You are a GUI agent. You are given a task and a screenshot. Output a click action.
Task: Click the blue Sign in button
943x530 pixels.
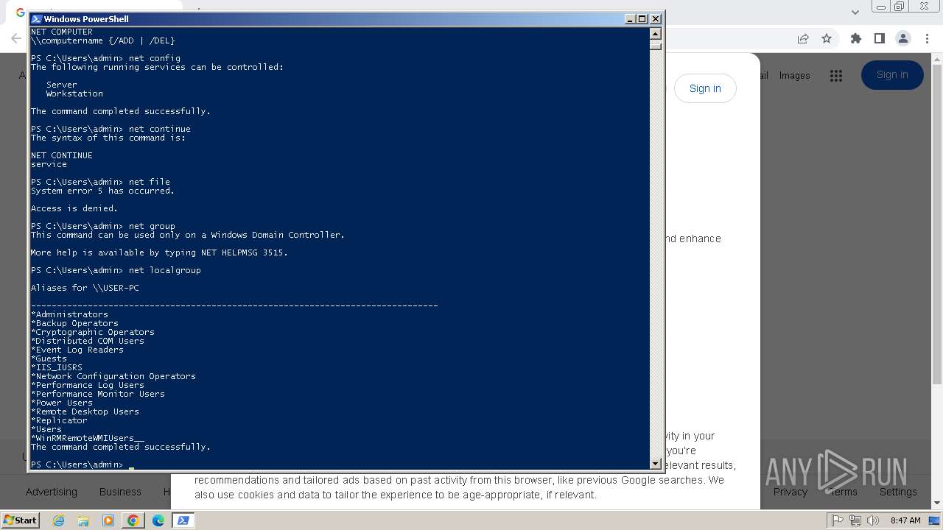click(x=892, y=75)
